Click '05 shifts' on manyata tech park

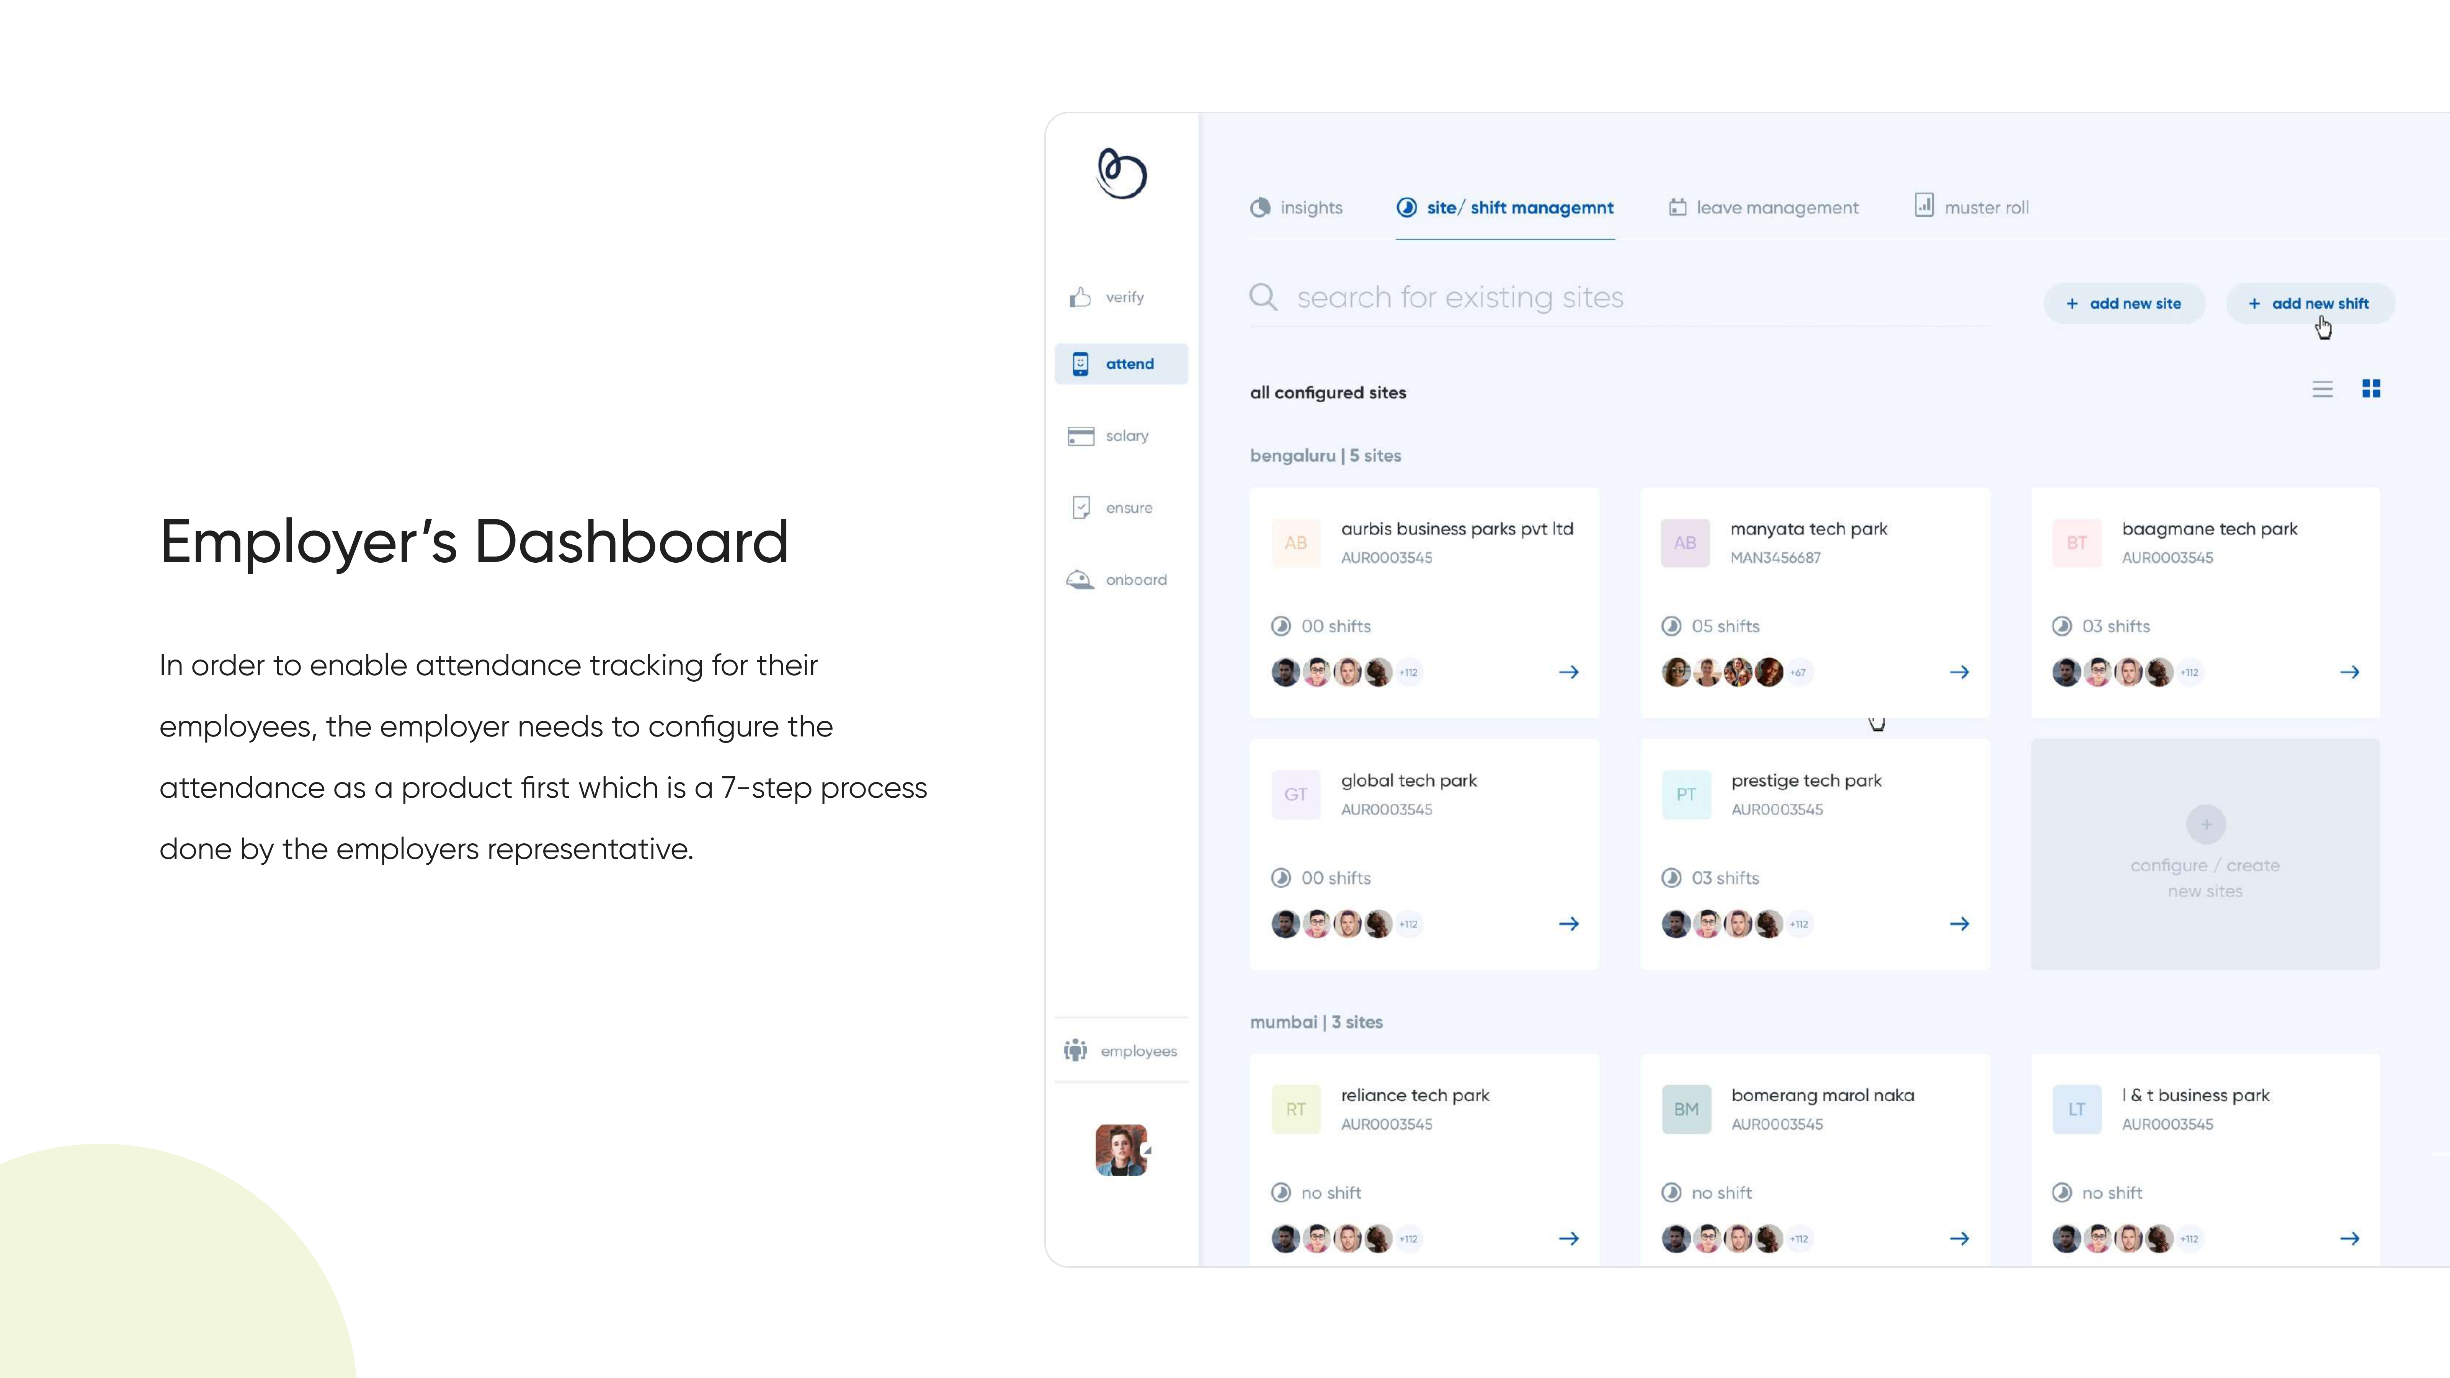[x=1711, y=627]
